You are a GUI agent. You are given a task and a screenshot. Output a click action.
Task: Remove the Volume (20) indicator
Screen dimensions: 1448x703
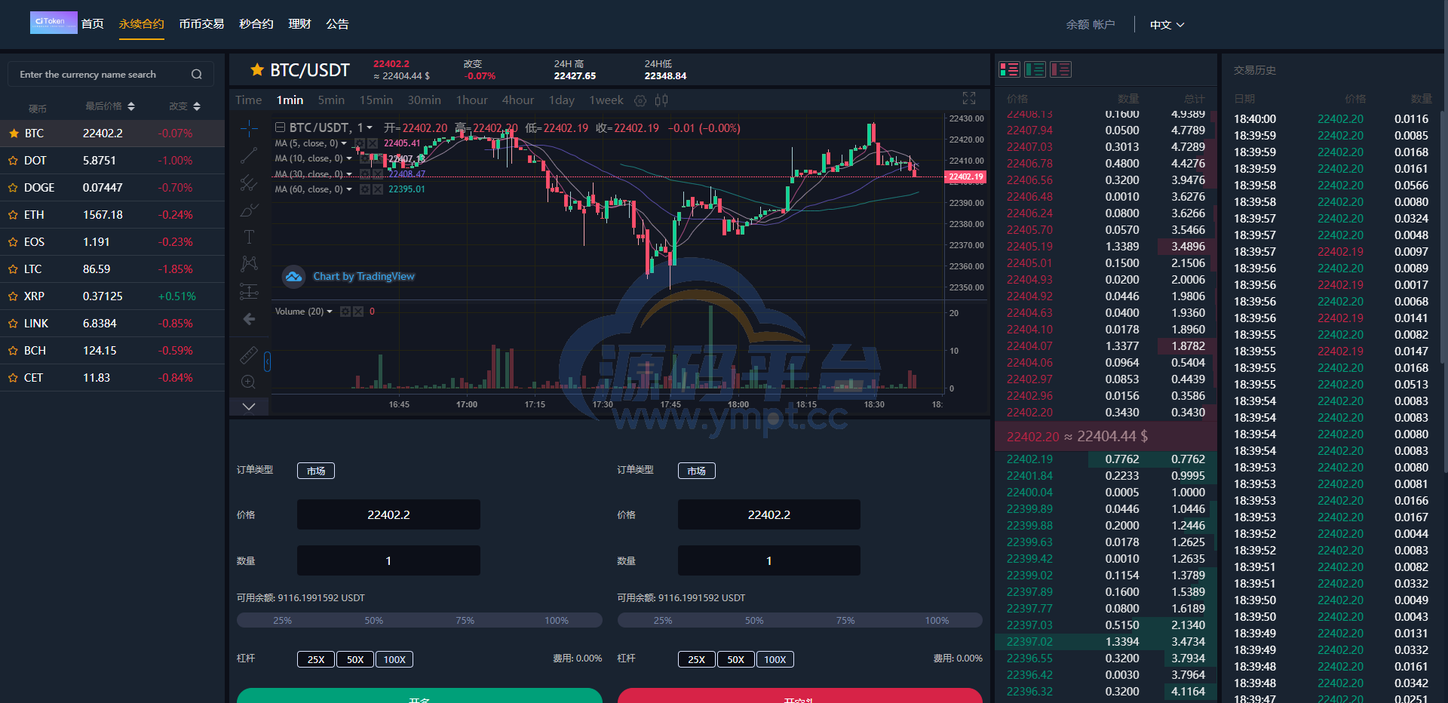358,312
